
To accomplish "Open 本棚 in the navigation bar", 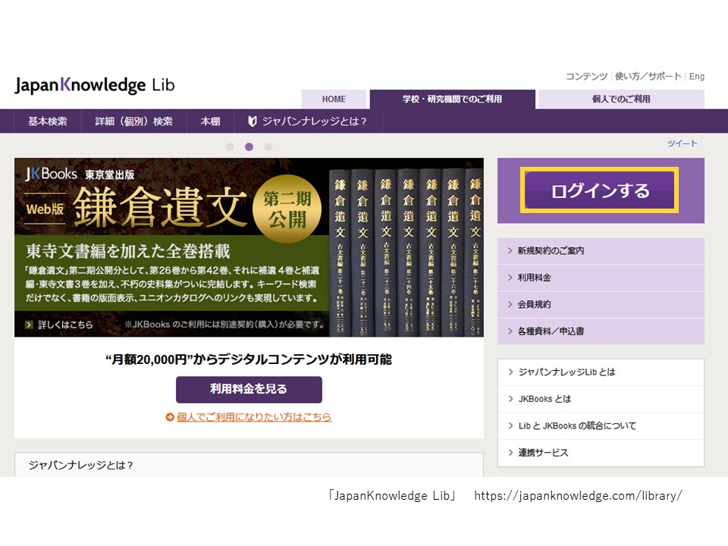I will [x=210, y=121].
